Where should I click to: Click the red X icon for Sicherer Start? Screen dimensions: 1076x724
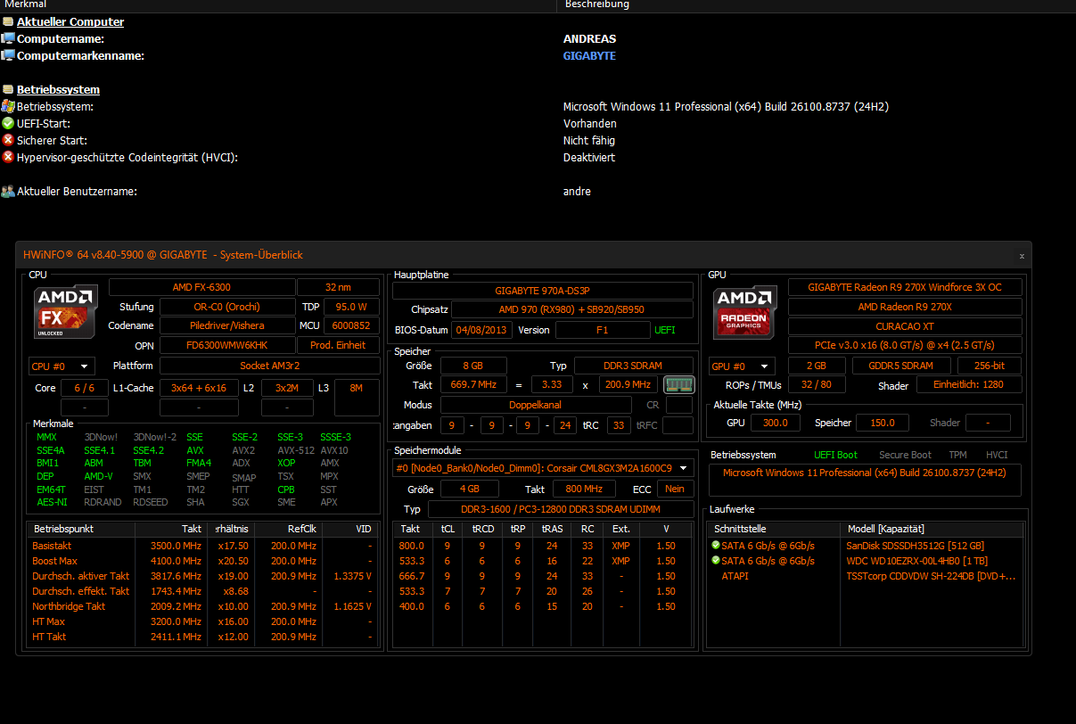[7, 140]
